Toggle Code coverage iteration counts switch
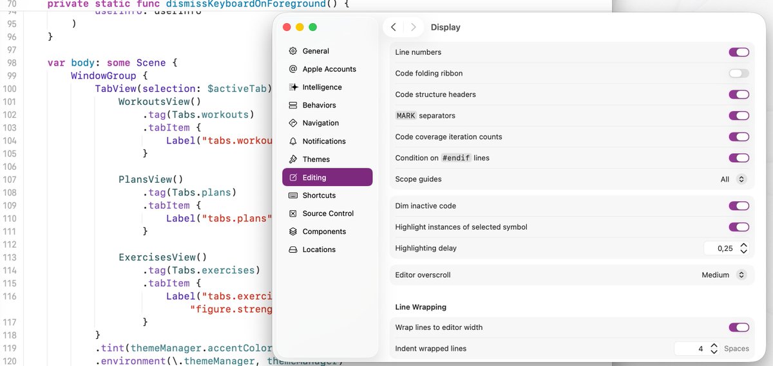The height and width of the screenshot is (366, 773). pos(739,137)
